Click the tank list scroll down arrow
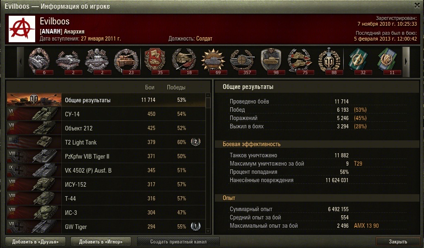 (208, 231)
